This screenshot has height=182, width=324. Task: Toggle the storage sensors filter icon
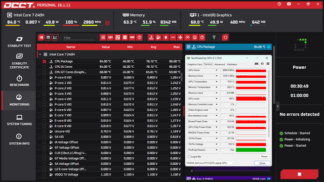click(x=125, y=37)
